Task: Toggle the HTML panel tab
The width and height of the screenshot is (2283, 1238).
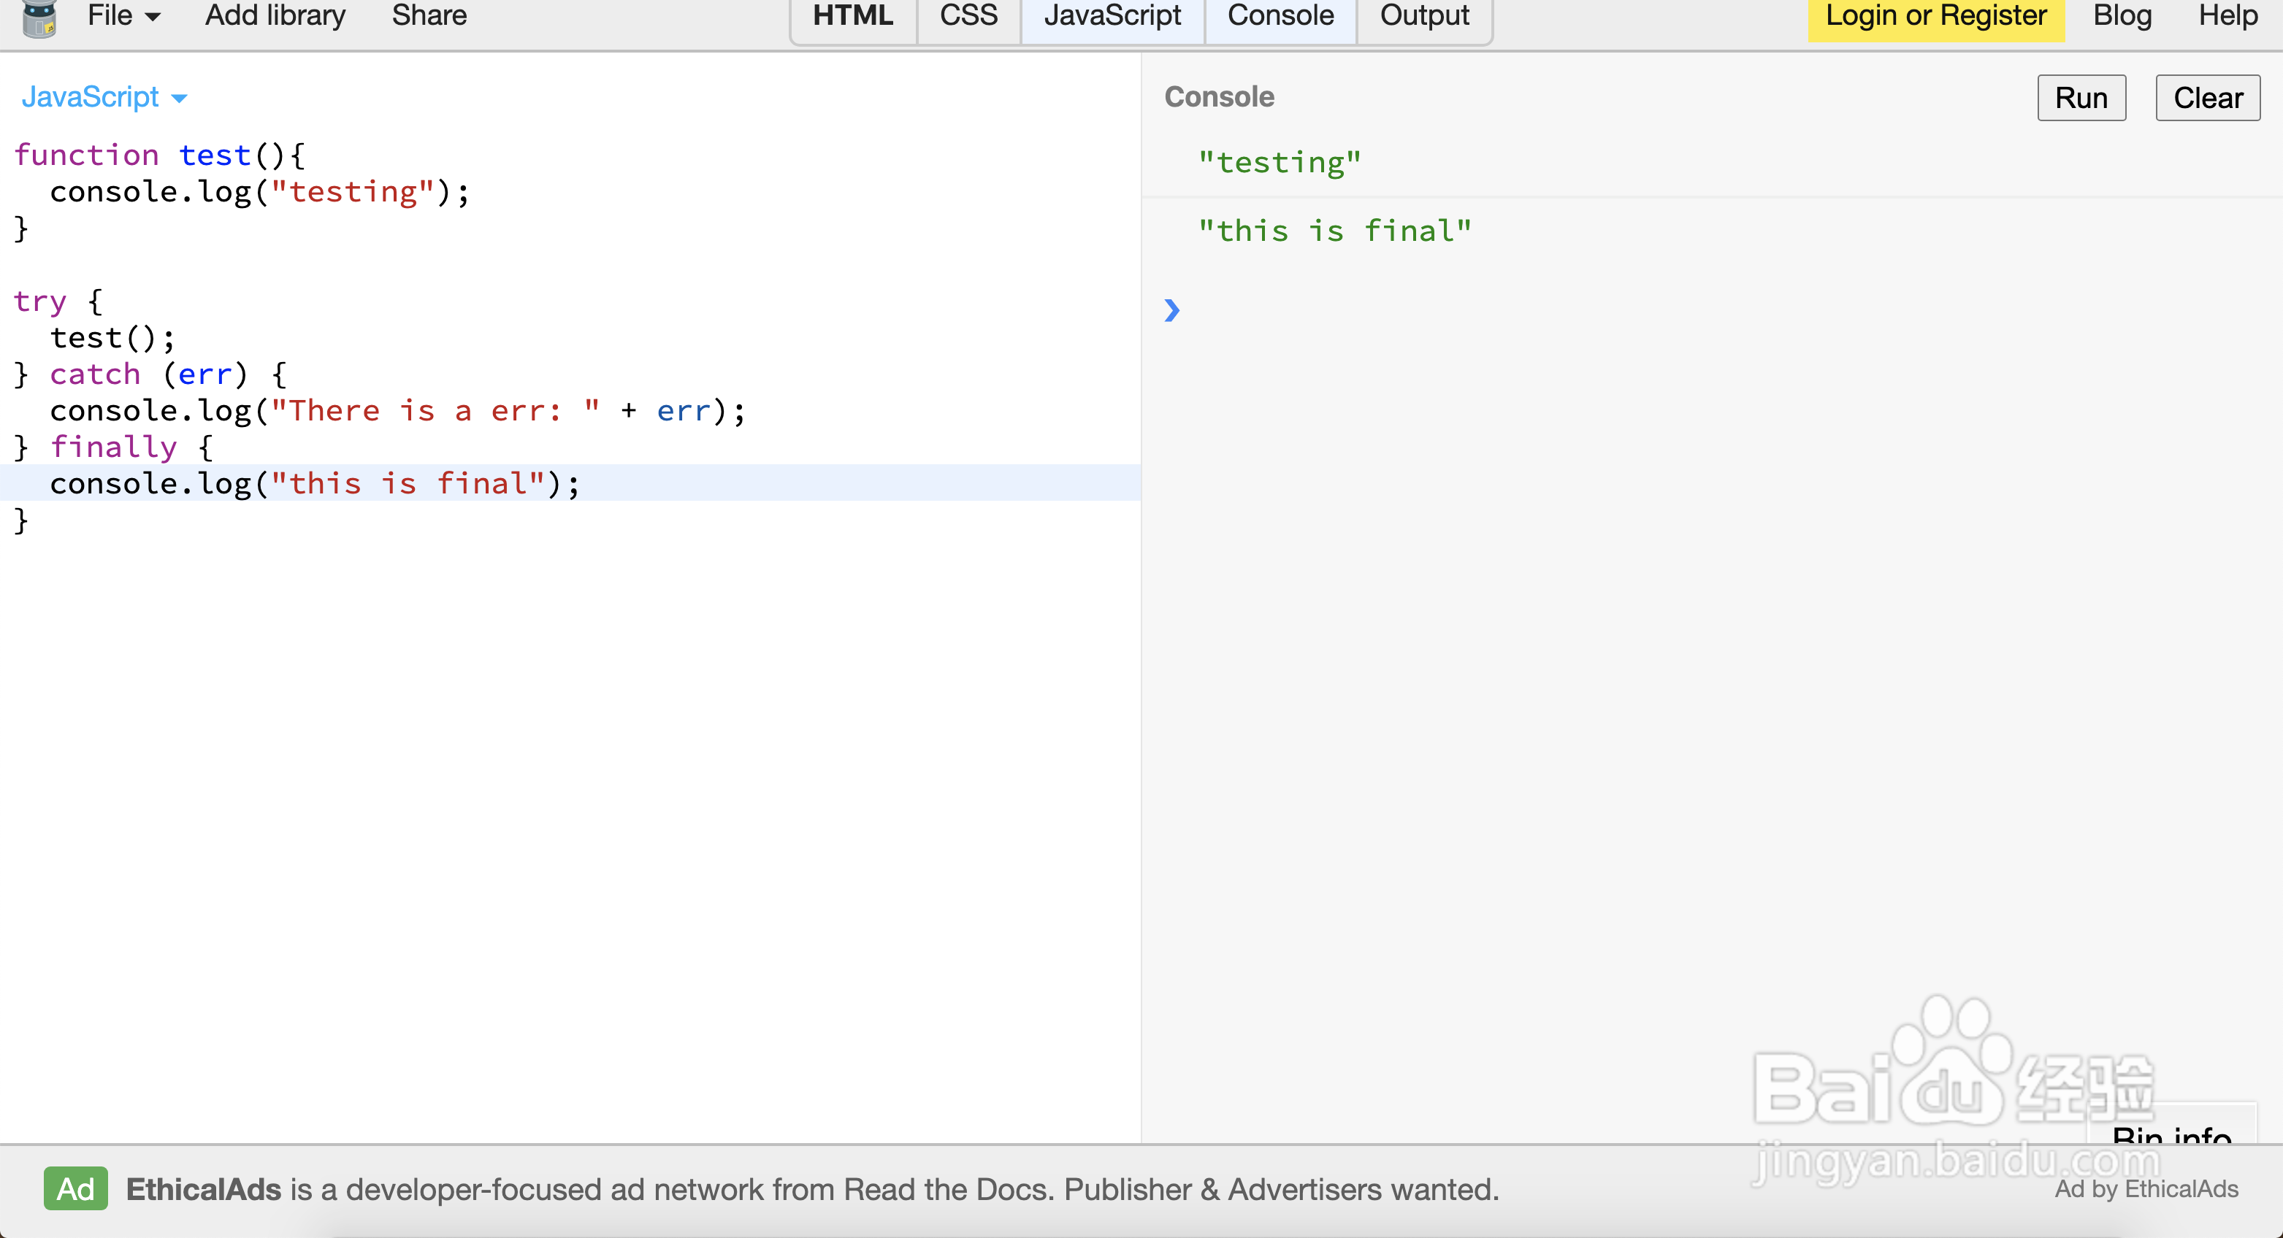Action: [x=852, y=16]
